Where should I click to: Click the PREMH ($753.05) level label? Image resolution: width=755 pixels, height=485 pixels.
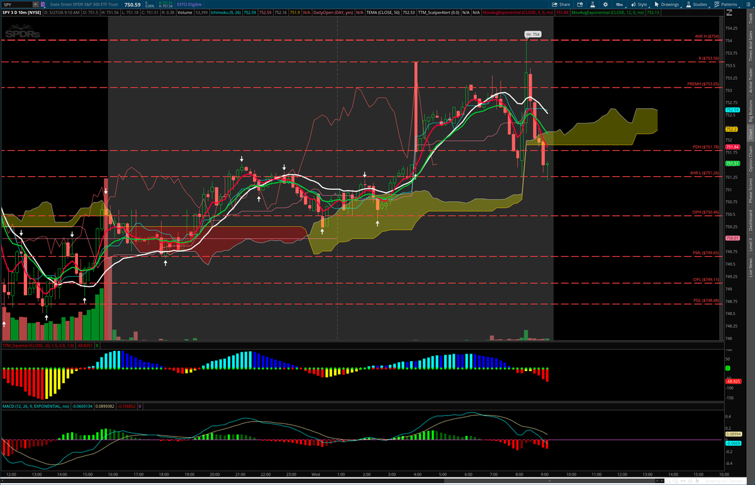point(705,84)
